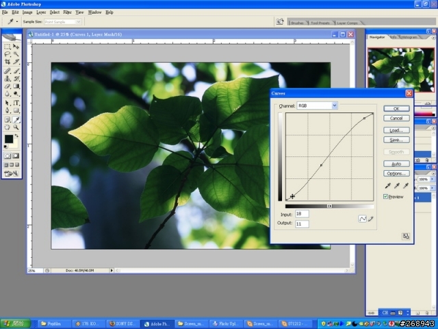Click the curve dialog expand icon
Image resolution: width=438 pixels, height=329 pixels.
tap(406, 236)
